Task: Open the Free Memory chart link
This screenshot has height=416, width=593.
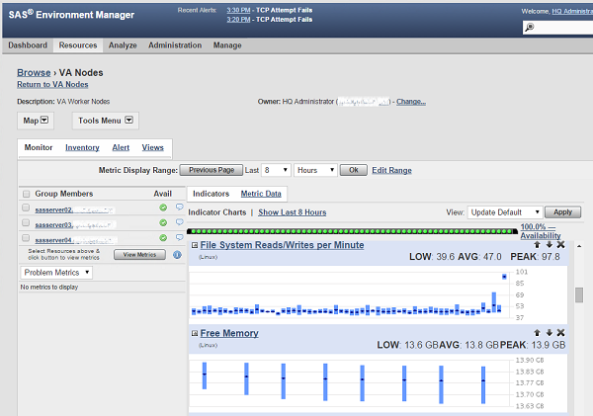Action: pos(229,333)
